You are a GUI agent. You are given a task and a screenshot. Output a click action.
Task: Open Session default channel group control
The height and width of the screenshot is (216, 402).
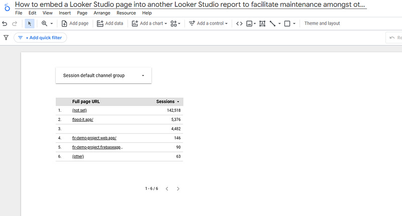coord(104,75)
